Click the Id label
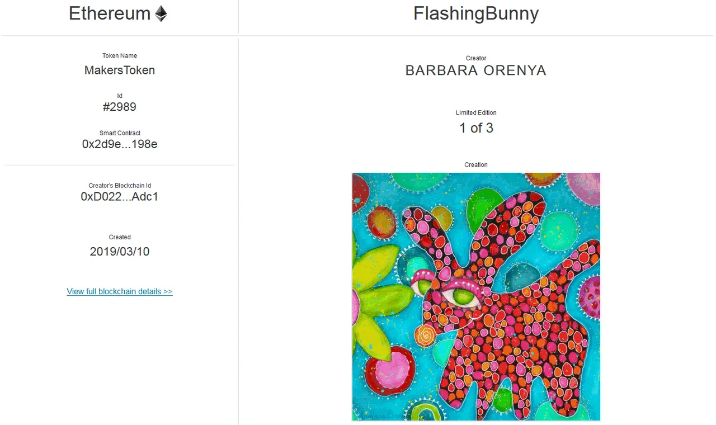The width and height of the screenshot is (716, 425). (x=120, y=96)
